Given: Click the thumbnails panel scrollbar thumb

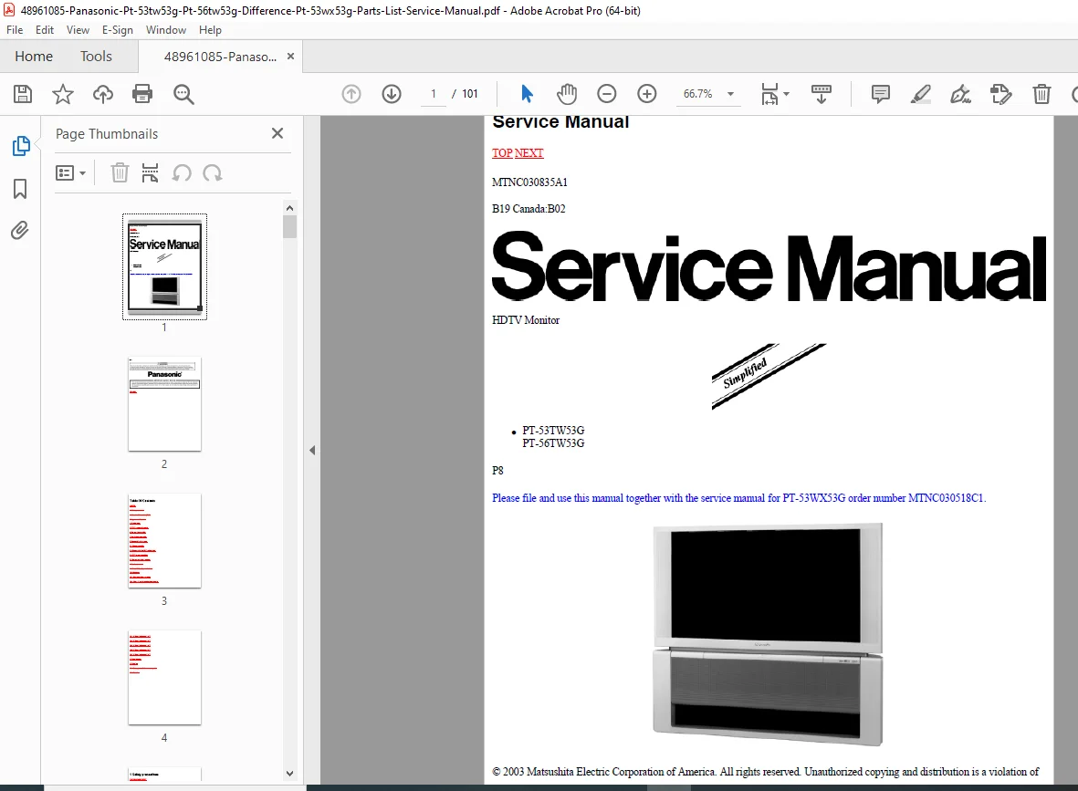Looking at the screenshot, I should point(289,226).
